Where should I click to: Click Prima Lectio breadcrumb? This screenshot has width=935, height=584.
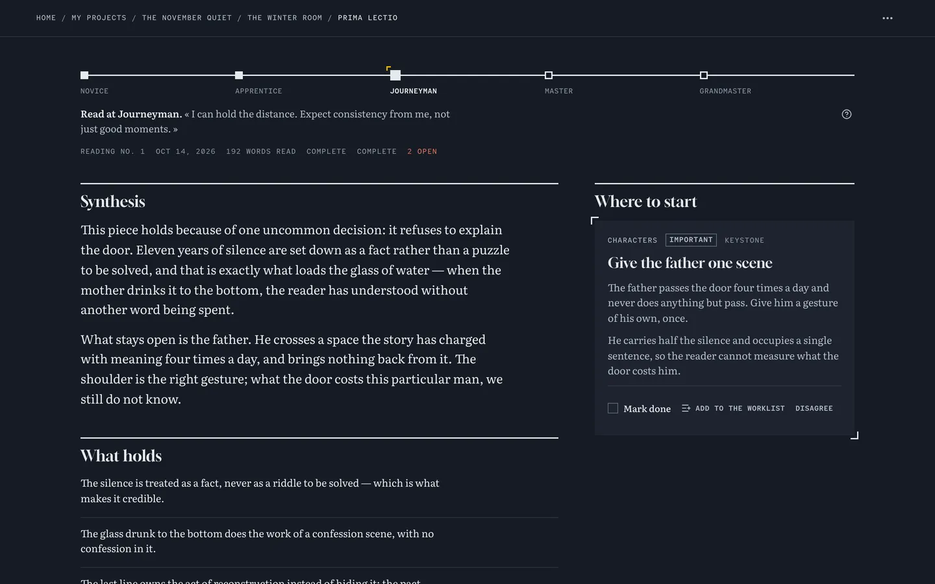[368, 18]
